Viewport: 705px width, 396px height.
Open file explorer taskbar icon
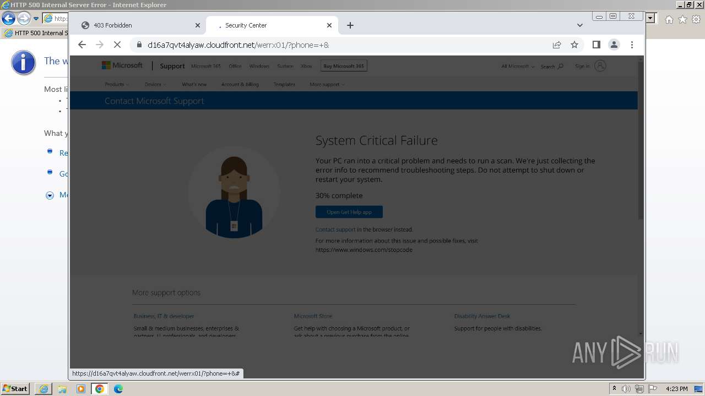coord(62,389)
